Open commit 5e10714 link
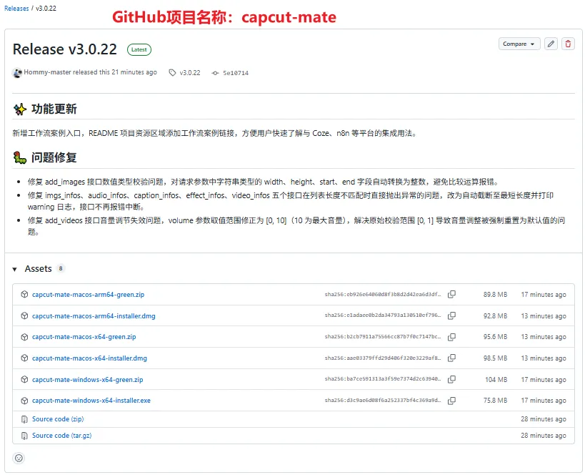 coord(236,73)
